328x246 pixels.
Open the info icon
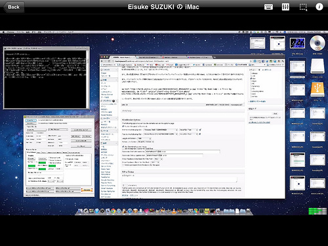(x=319, y=7)
